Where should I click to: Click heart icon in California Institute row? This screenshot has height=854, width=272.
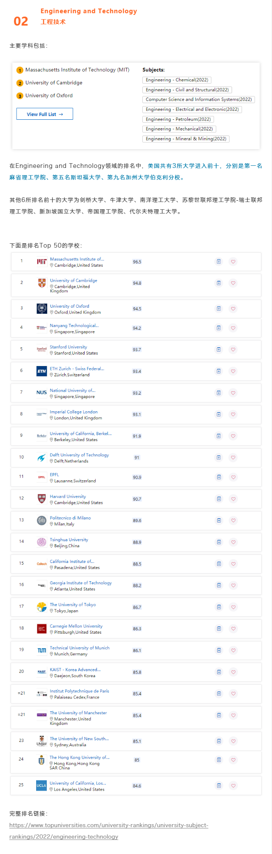233,564
